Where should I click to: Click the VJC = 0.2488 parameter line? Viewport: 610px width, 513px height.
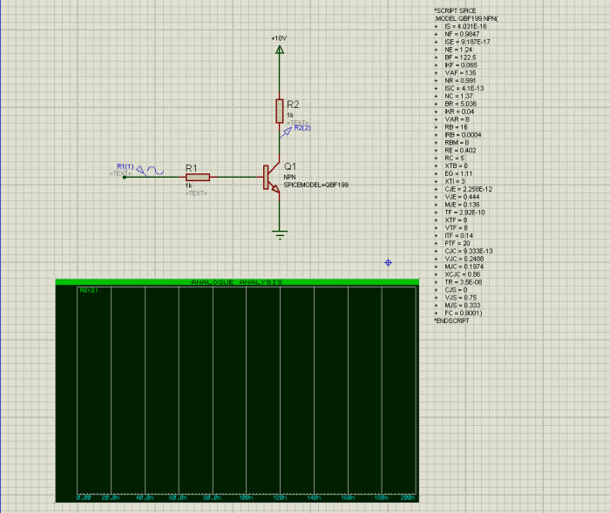pyautogui.click(x=459, y=259)
